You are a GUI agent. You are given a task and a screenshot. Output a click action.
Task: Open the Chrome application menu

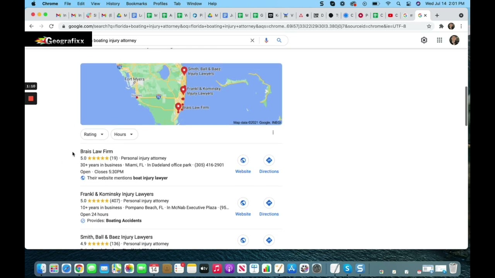click(x=50, y=3)
